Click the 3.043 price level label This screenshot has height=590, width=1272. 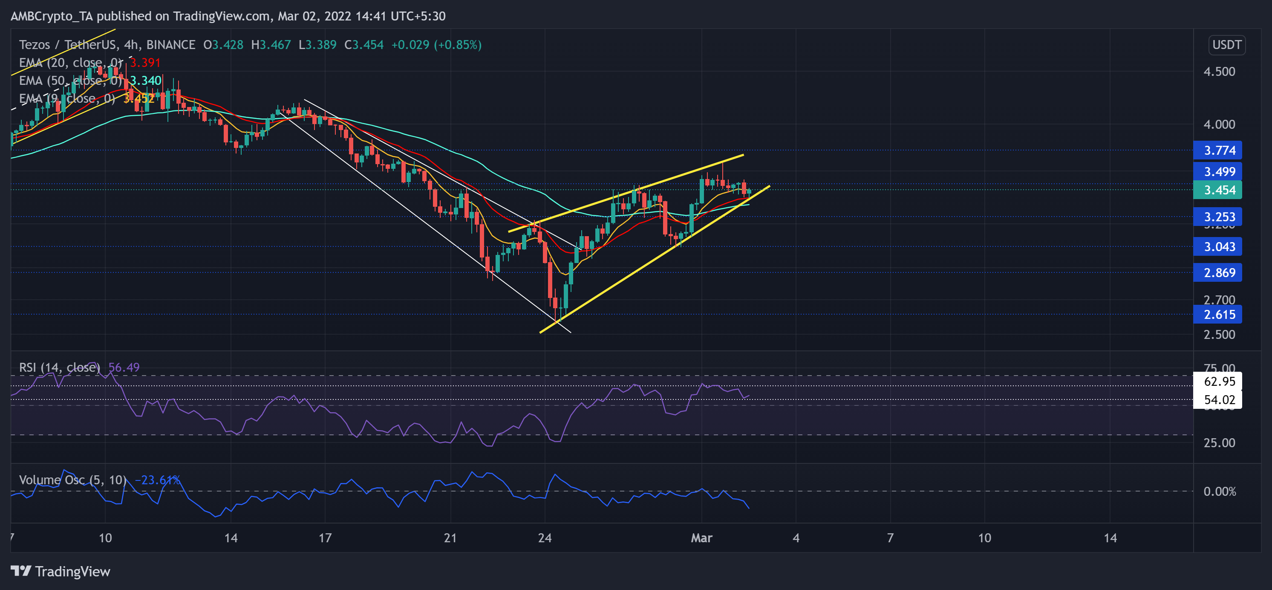pos(1217,246)
